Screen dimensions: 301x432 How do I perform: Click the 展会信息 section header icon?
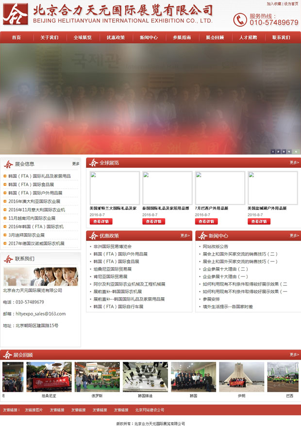8,164
